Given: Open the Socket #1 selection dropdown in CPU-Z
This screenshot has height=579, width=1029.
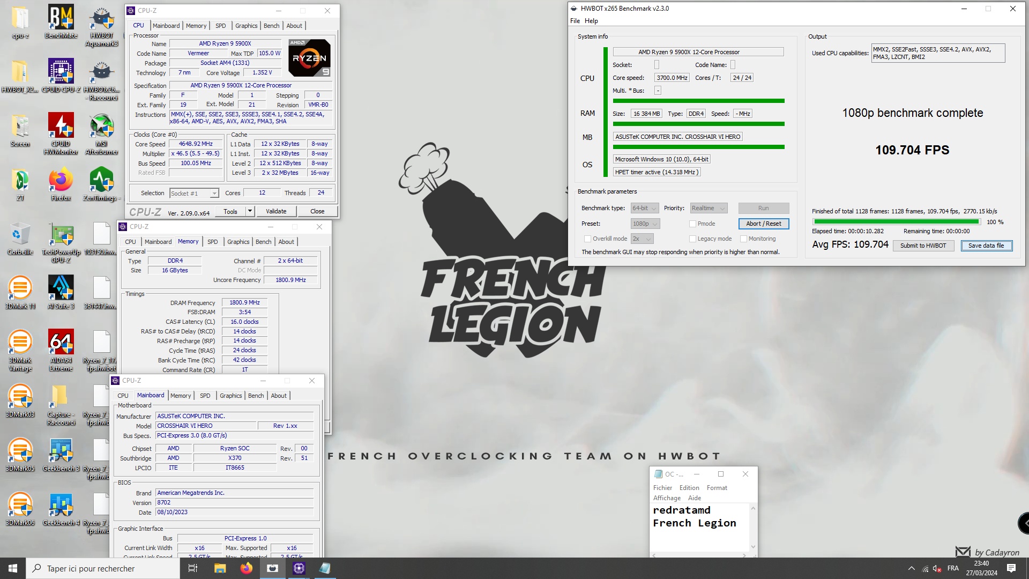Looking at the screenshot, I should pyautogui.click(x=194, y=193).
